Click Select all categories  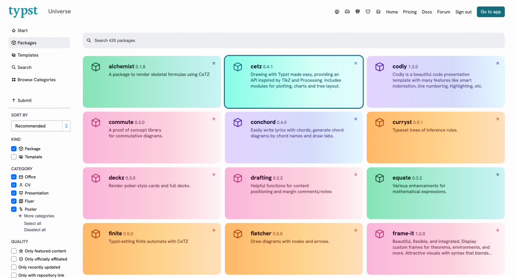33,224
